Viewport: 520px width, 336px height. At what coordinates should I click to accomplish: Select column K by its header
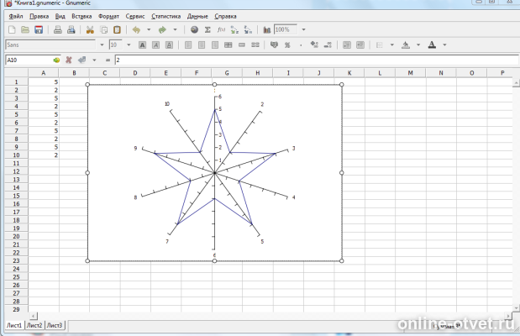pyautogui.click(x=349, y=73)
